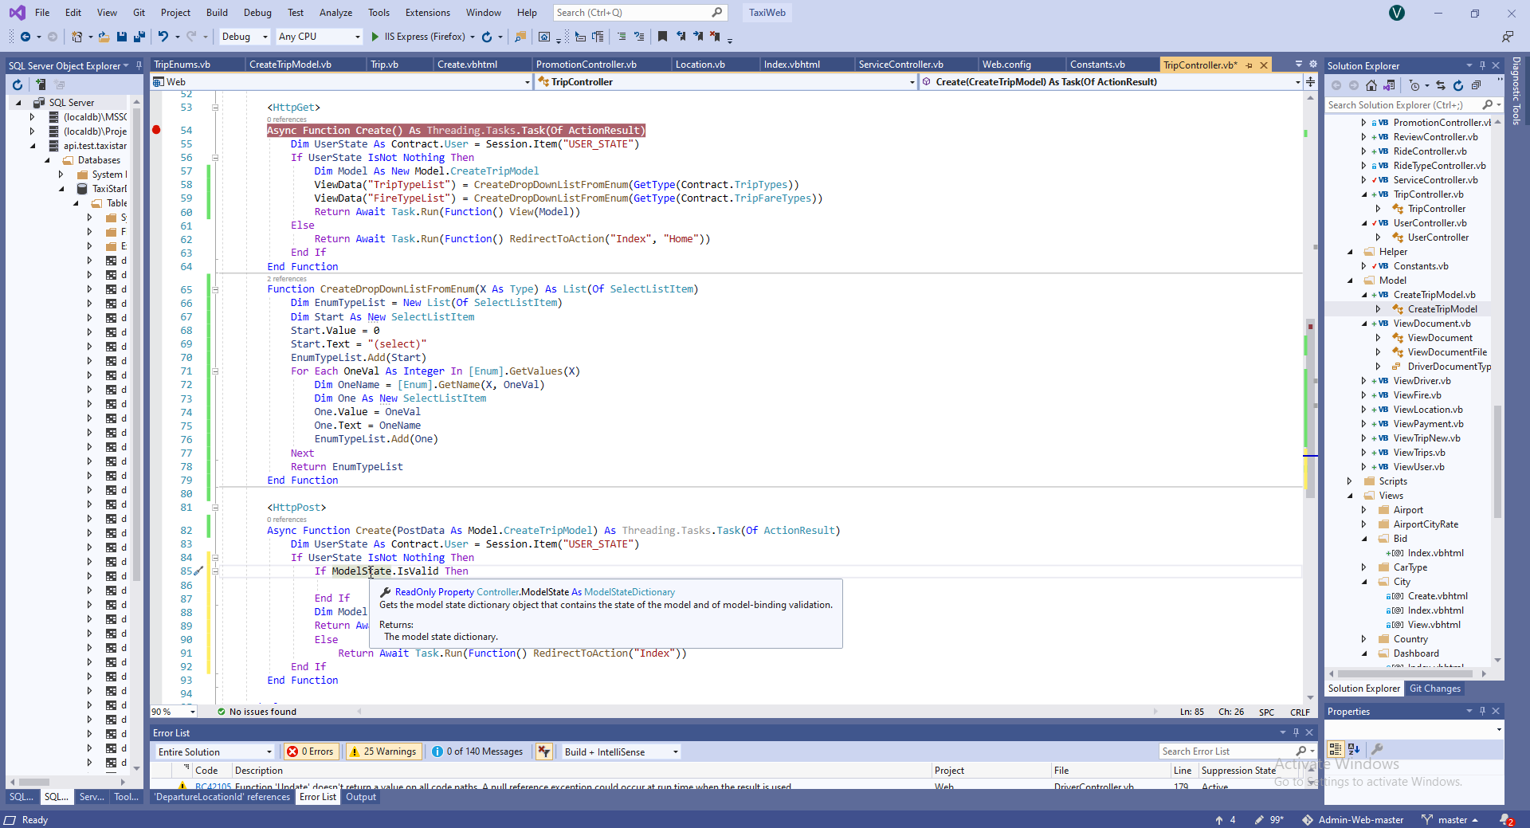
Task: Refresh the Solution Explorer tree
Action: pyautogui.click(x=1458, y=85)
